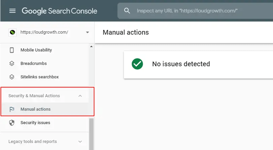273x150 pixels.
Task: Click the Sitelinks searchbox layers icon
Action: point(12,77)
